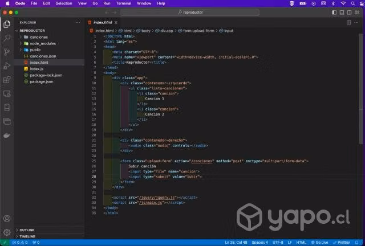Toggle the Secondary Side Bar layout icon
Screen dimensions: 365x246
pos(350,13)
